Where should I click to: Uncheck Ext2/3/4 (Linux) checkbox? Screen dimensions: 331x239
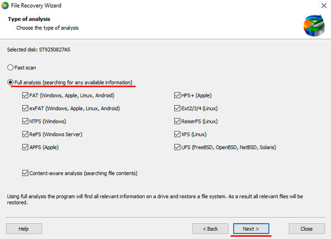tap(177, 108)
